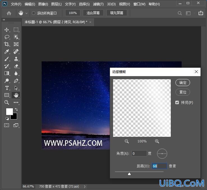Open the 窗口(W) menu
The image size is (207, 190).
click(x=139, y=4)
